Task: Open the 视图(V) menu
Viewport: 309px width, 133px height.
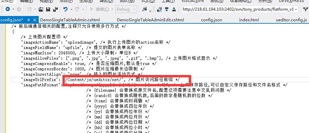Action: pos(46,1)
